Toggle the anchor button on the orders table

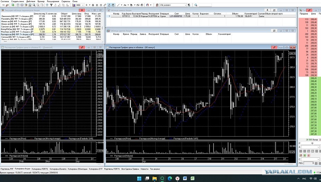coord(268,10)
